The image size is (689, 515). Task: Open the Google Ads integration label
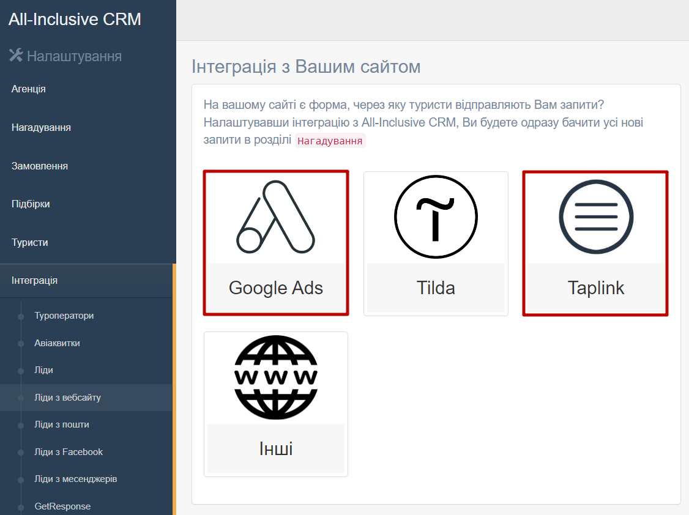tap(276, 288)
